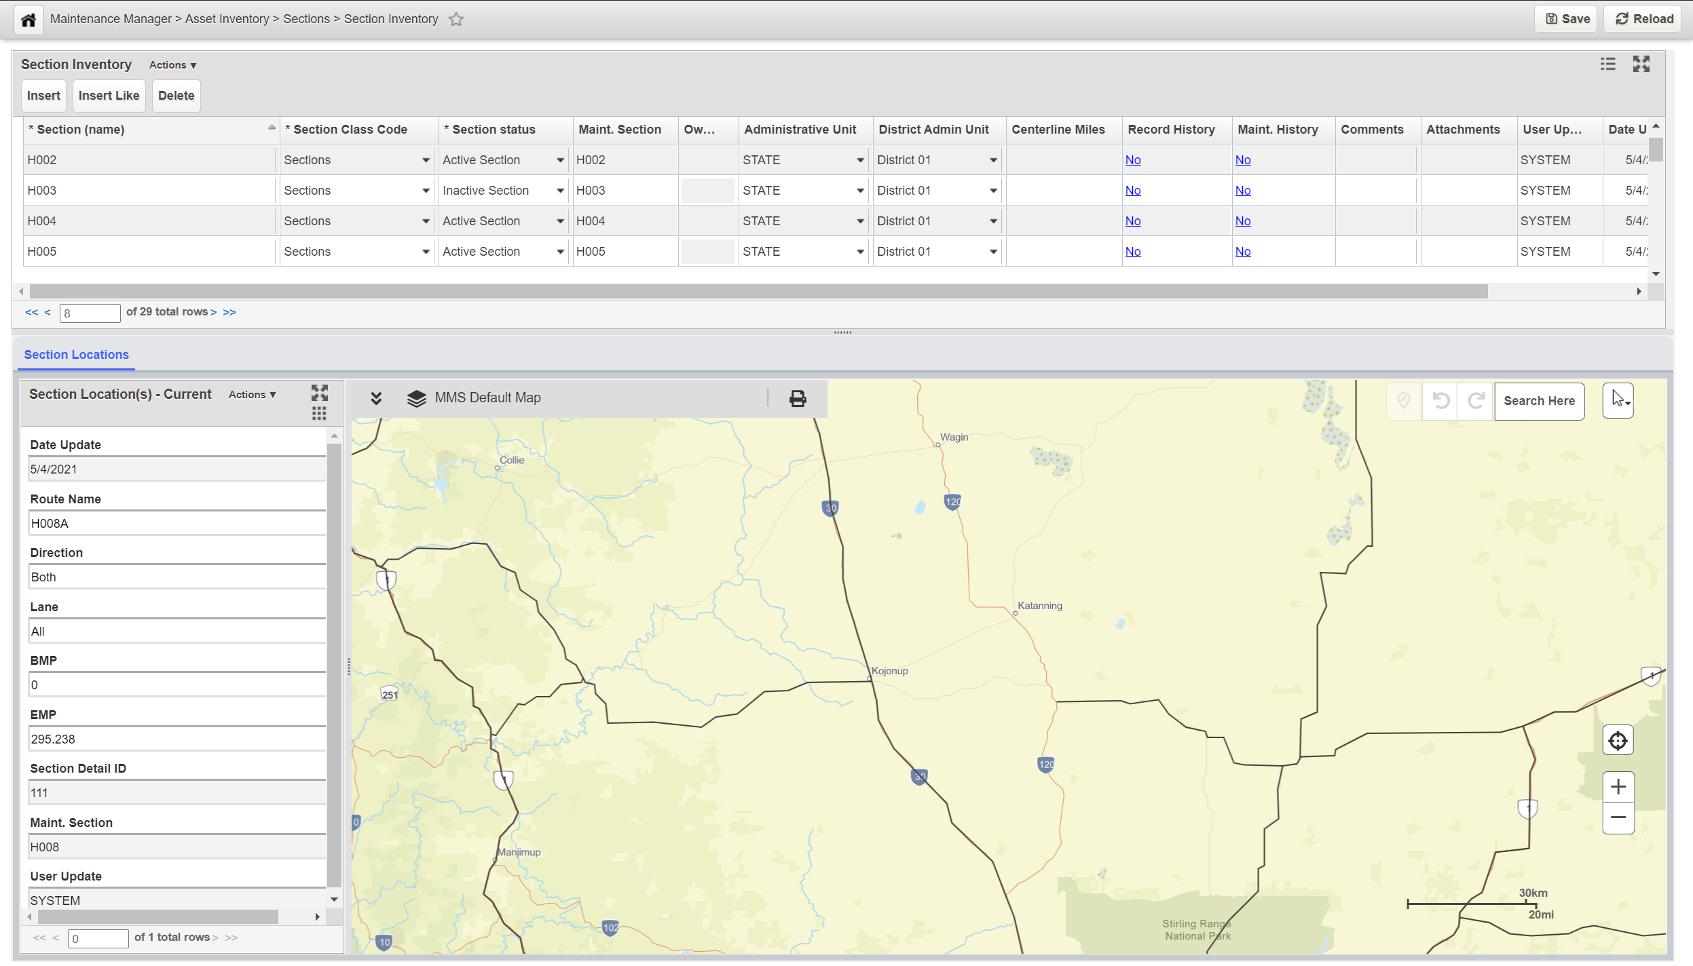The width and height of the screenshot is (1693, 966).
Task: Maximize the Section Inventory panel
Action: 1641,64
